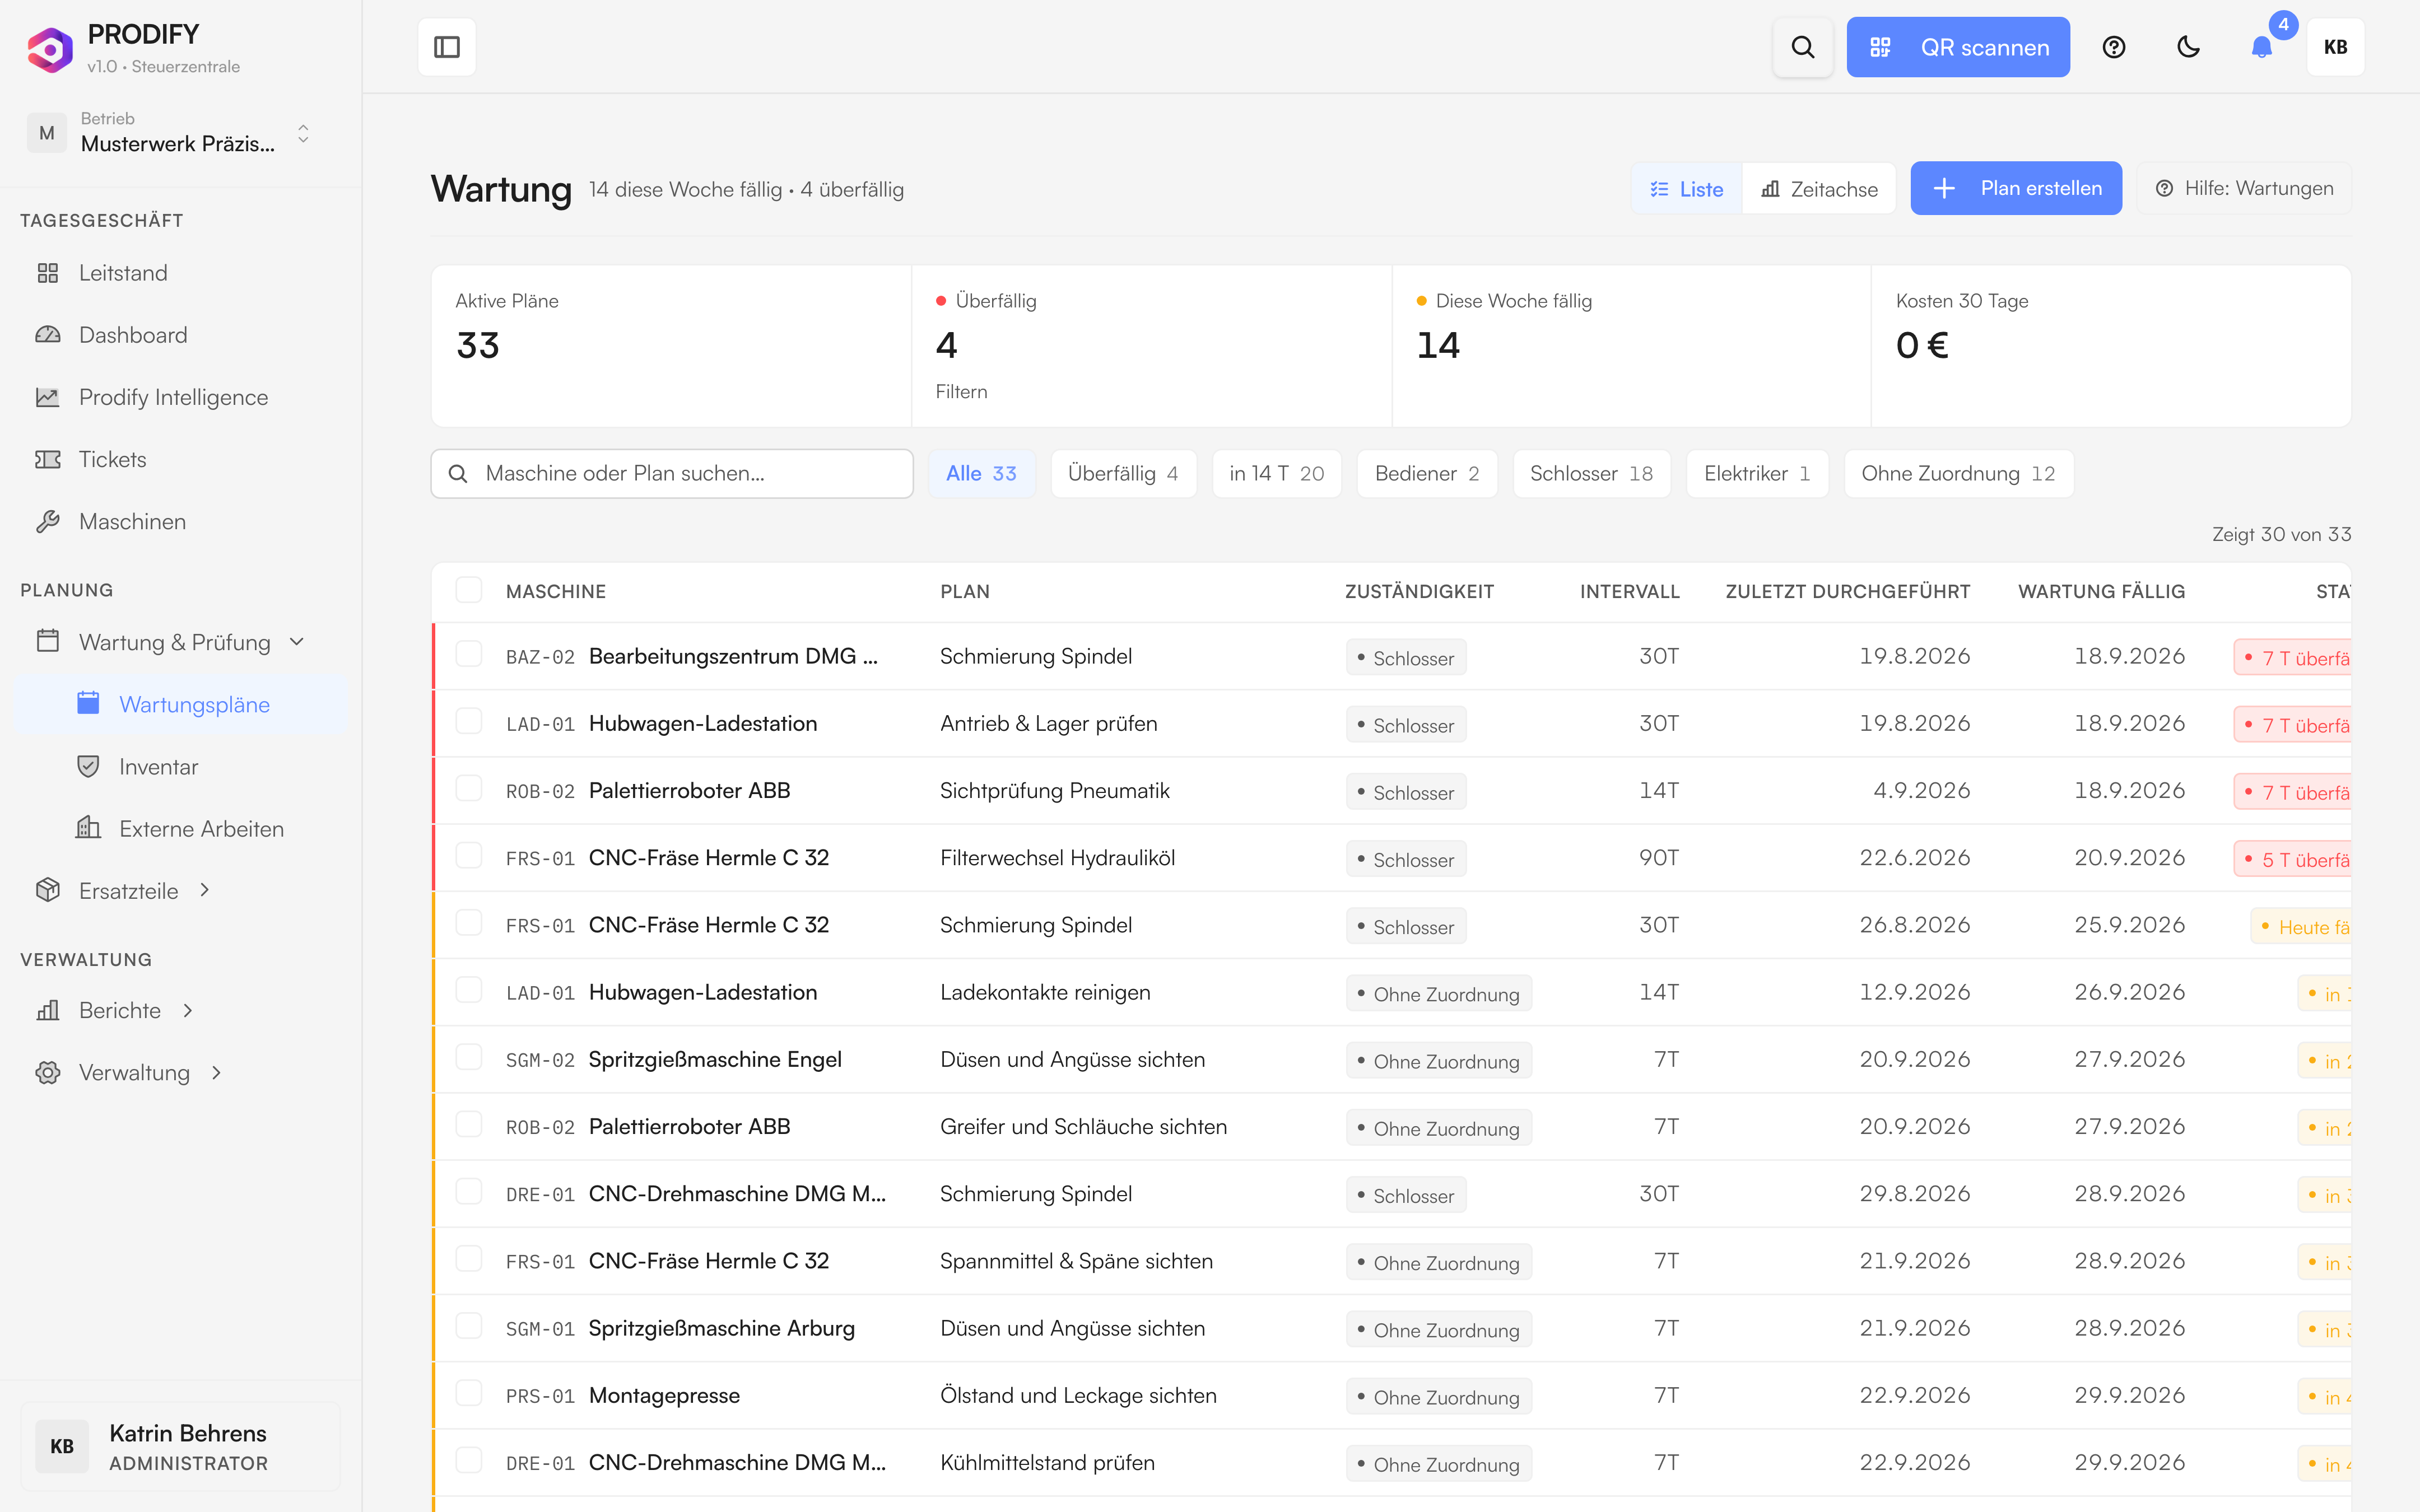The height and width of the screenshot is (1512, 2420).
Task: Expand the Ersatzteile section
Action: (x=204, y=890)
